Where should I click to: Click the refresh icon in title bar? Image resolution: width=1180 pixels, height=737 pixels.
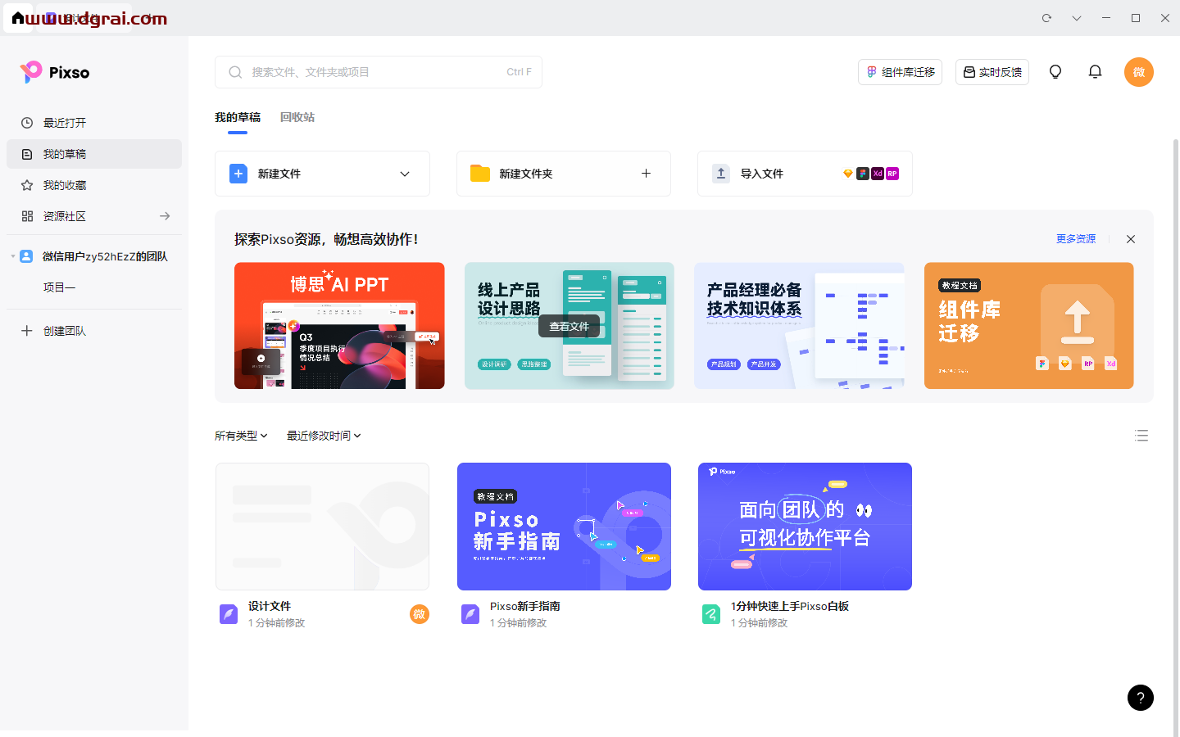click(x=1046, y=18)
